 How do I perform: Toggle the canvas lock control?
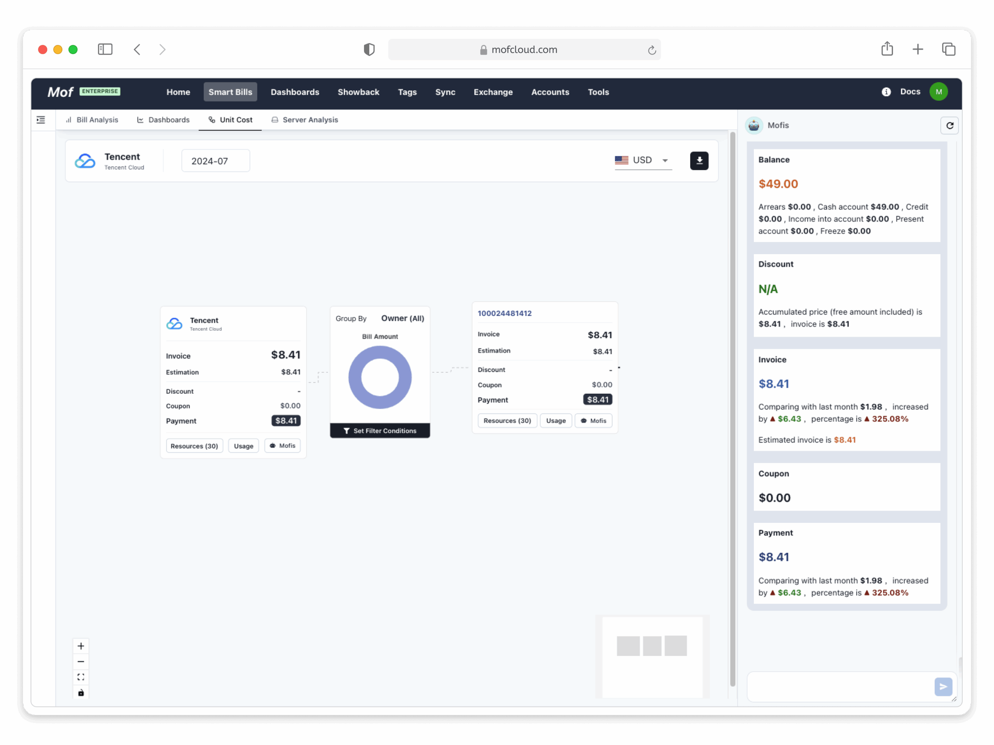point(81,692)
